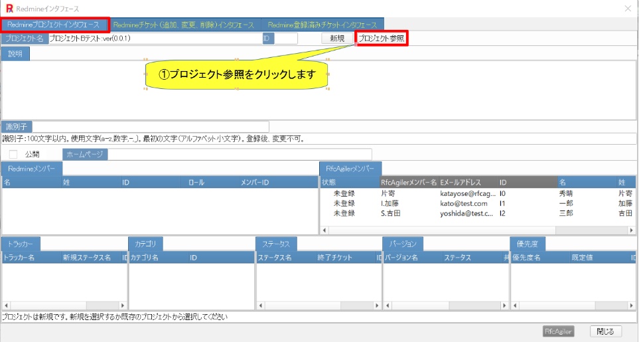Image resolution: width=639 pixels, height=342 pixels.
Task: Sort by 既定値 column header
Action: 599,258
